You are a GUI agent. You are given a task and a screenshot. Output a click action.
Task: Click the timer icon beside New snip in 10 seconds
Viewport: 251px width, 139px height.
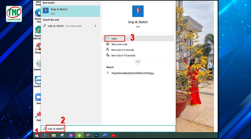pyautogui.click(x=108, y=55)
